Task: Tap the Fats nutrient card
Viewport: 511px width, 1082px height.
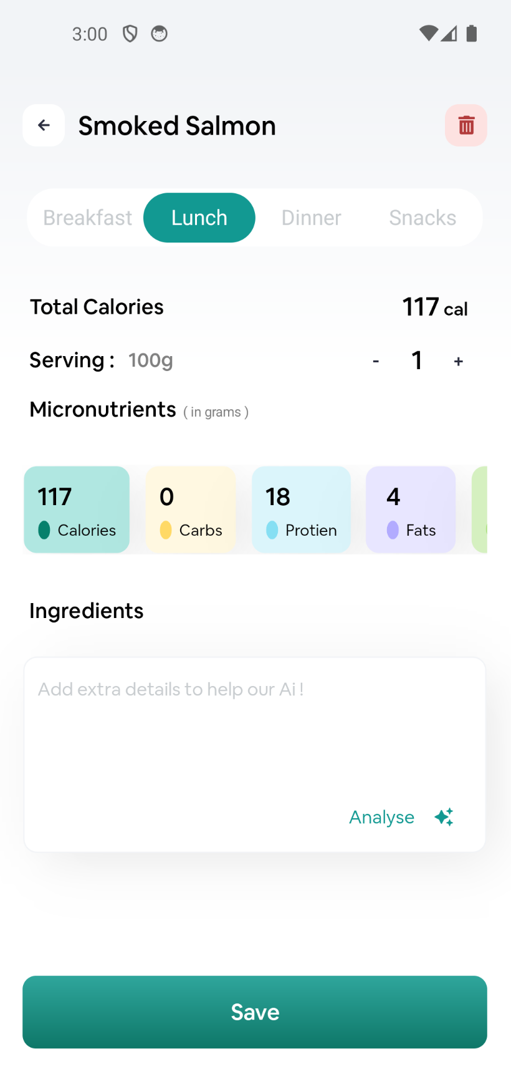Action: 411,510
